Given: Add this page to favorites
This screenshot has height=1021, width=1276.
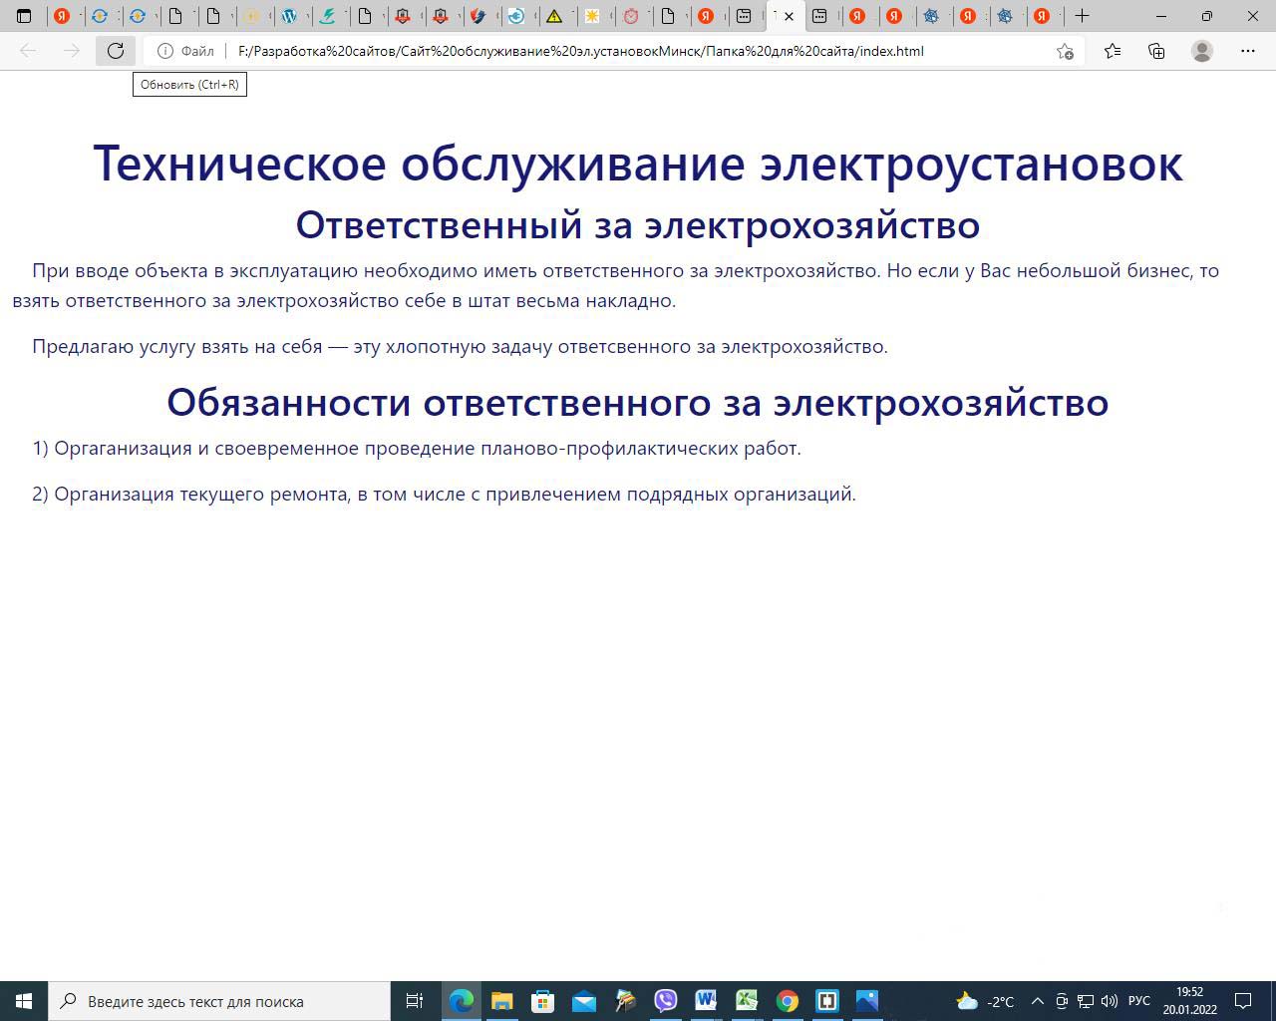Looking at the screenshot, I should [x=1065, y=51].
